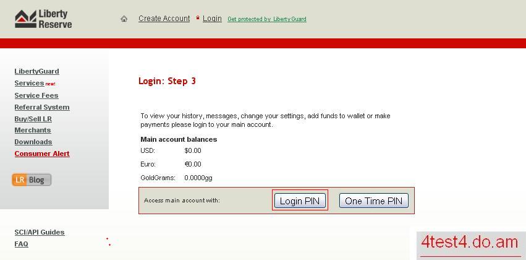Open the FAQ link
This screenshot has height=260, width=526.
21,244
